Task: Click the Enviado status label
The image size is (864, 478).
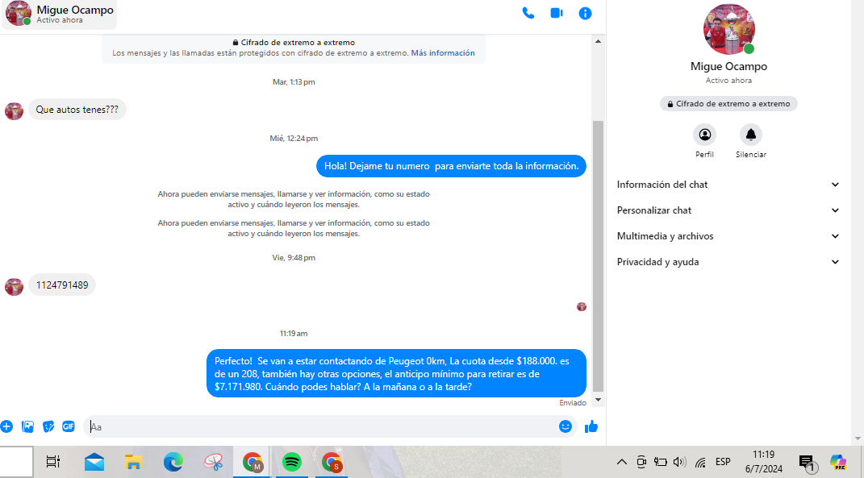Action: tap(573, 403)
